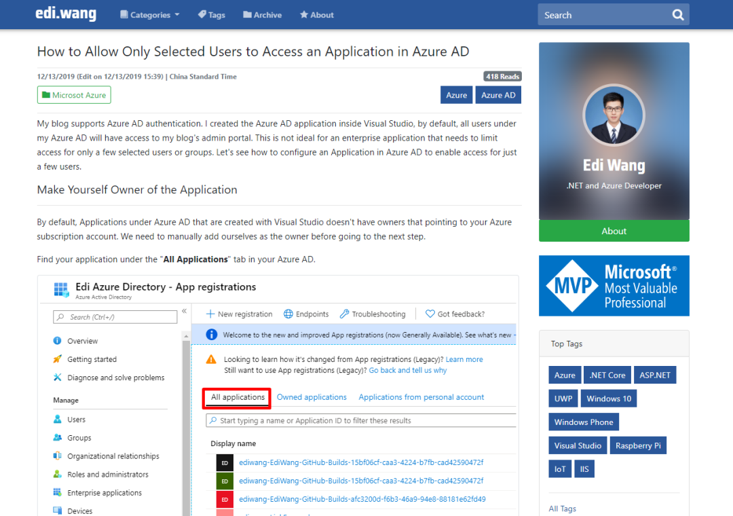This screenshot has height=516, width=733.
Task: Select the IoT tag
Action: tap(560, 468)
